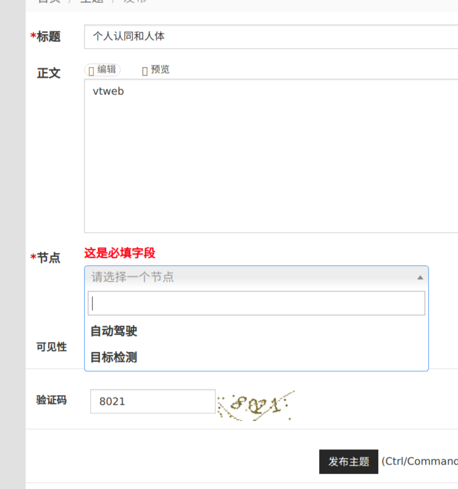Collapse the 请选择一个节点 dropdown
Viewport: 458px width, 489px height.
pyautogui.click(x=256, y=277)
